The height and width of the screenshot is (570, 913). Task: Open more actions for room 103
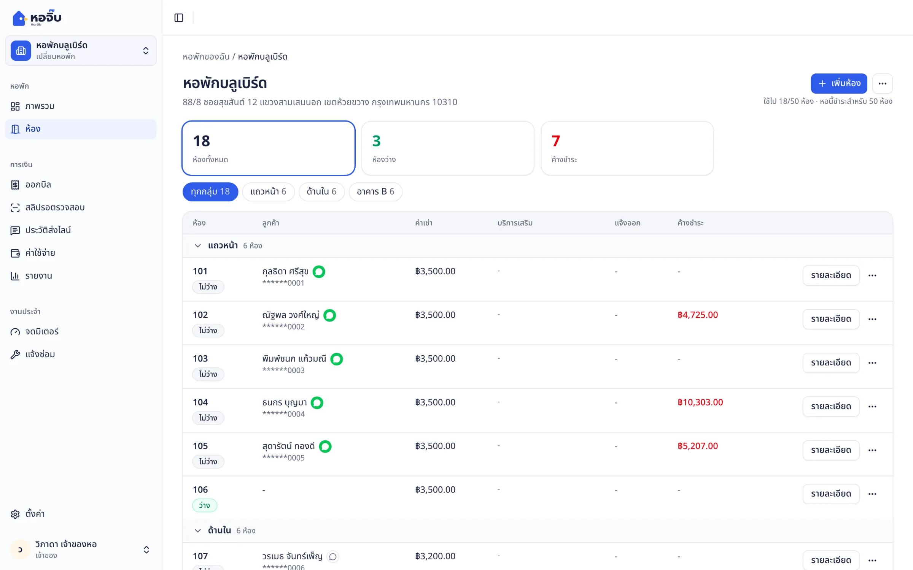pos(872,363)
